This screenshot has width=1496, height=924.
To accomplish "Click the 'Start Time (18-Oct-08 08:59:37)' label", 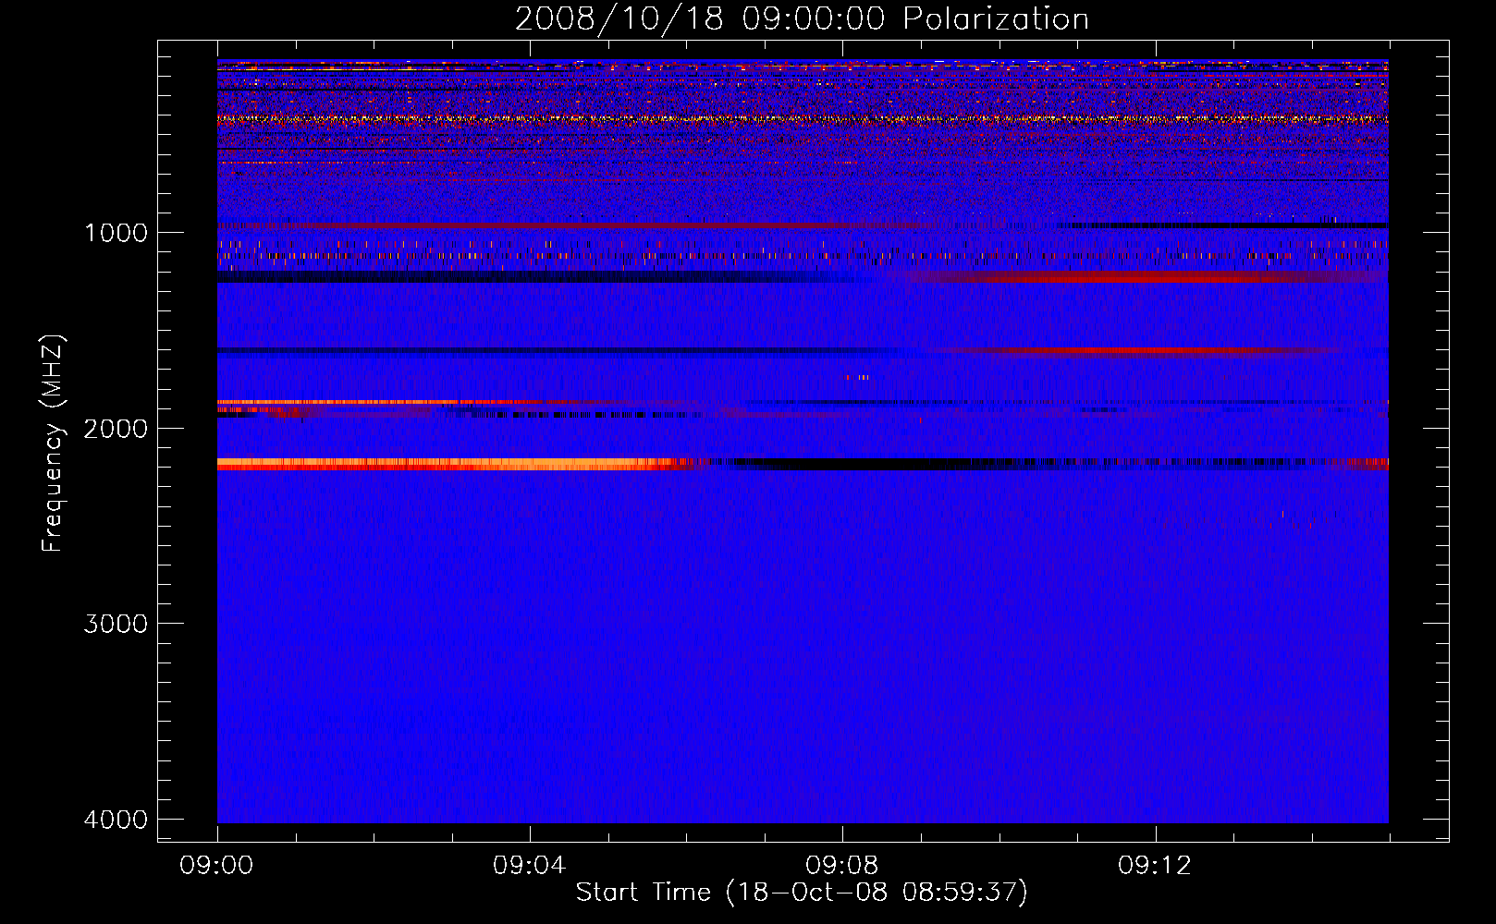I will pyautogui.click(x=802, y=893).
